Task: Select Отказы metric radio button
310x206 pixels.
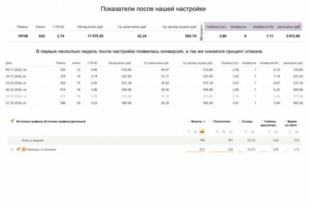Action: 240,121
